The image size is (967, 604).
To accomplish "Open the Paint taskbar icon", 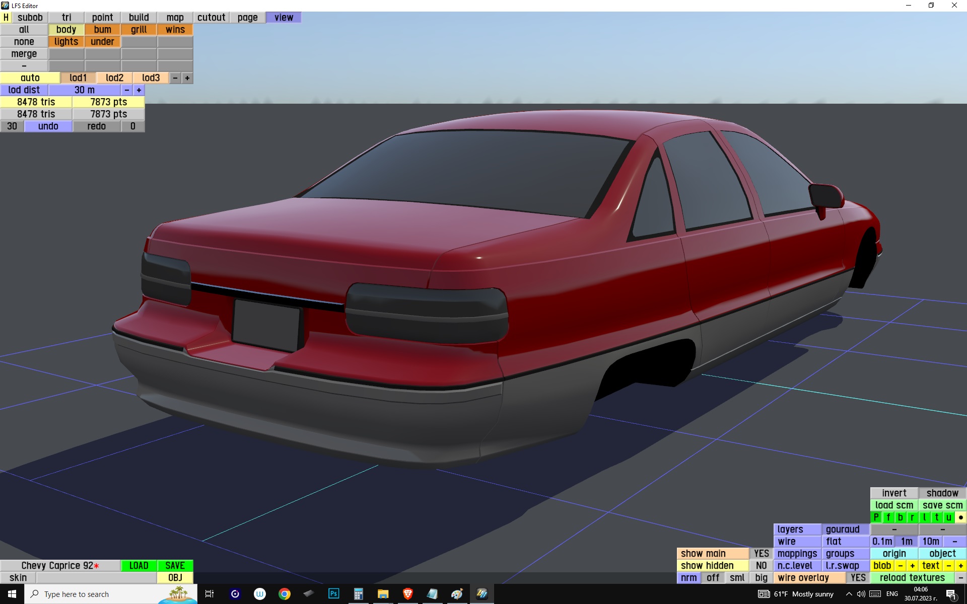I will tap(457, 594).
